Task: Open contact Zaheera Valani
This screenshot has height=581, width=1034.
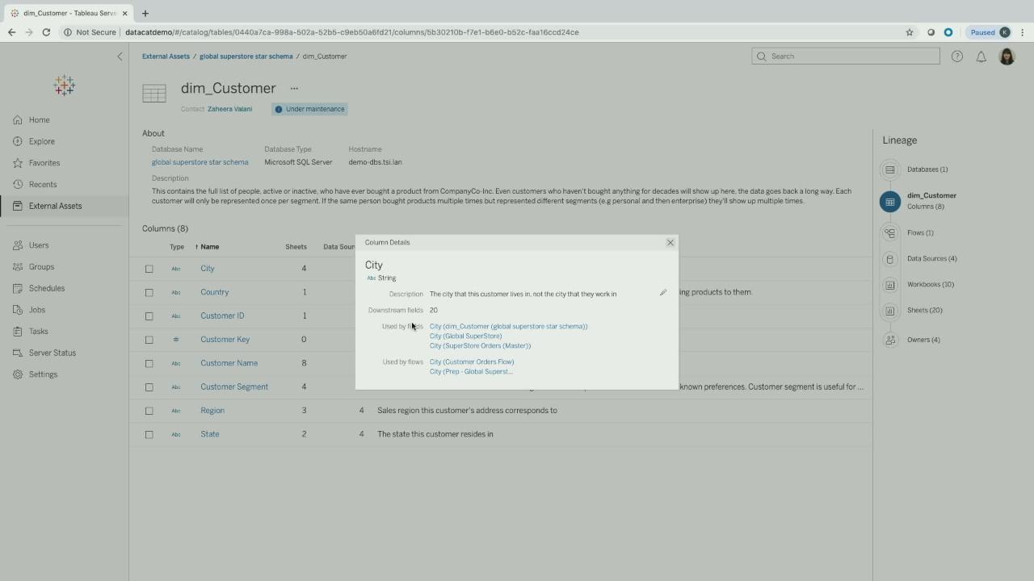Action: click(229, 109)
